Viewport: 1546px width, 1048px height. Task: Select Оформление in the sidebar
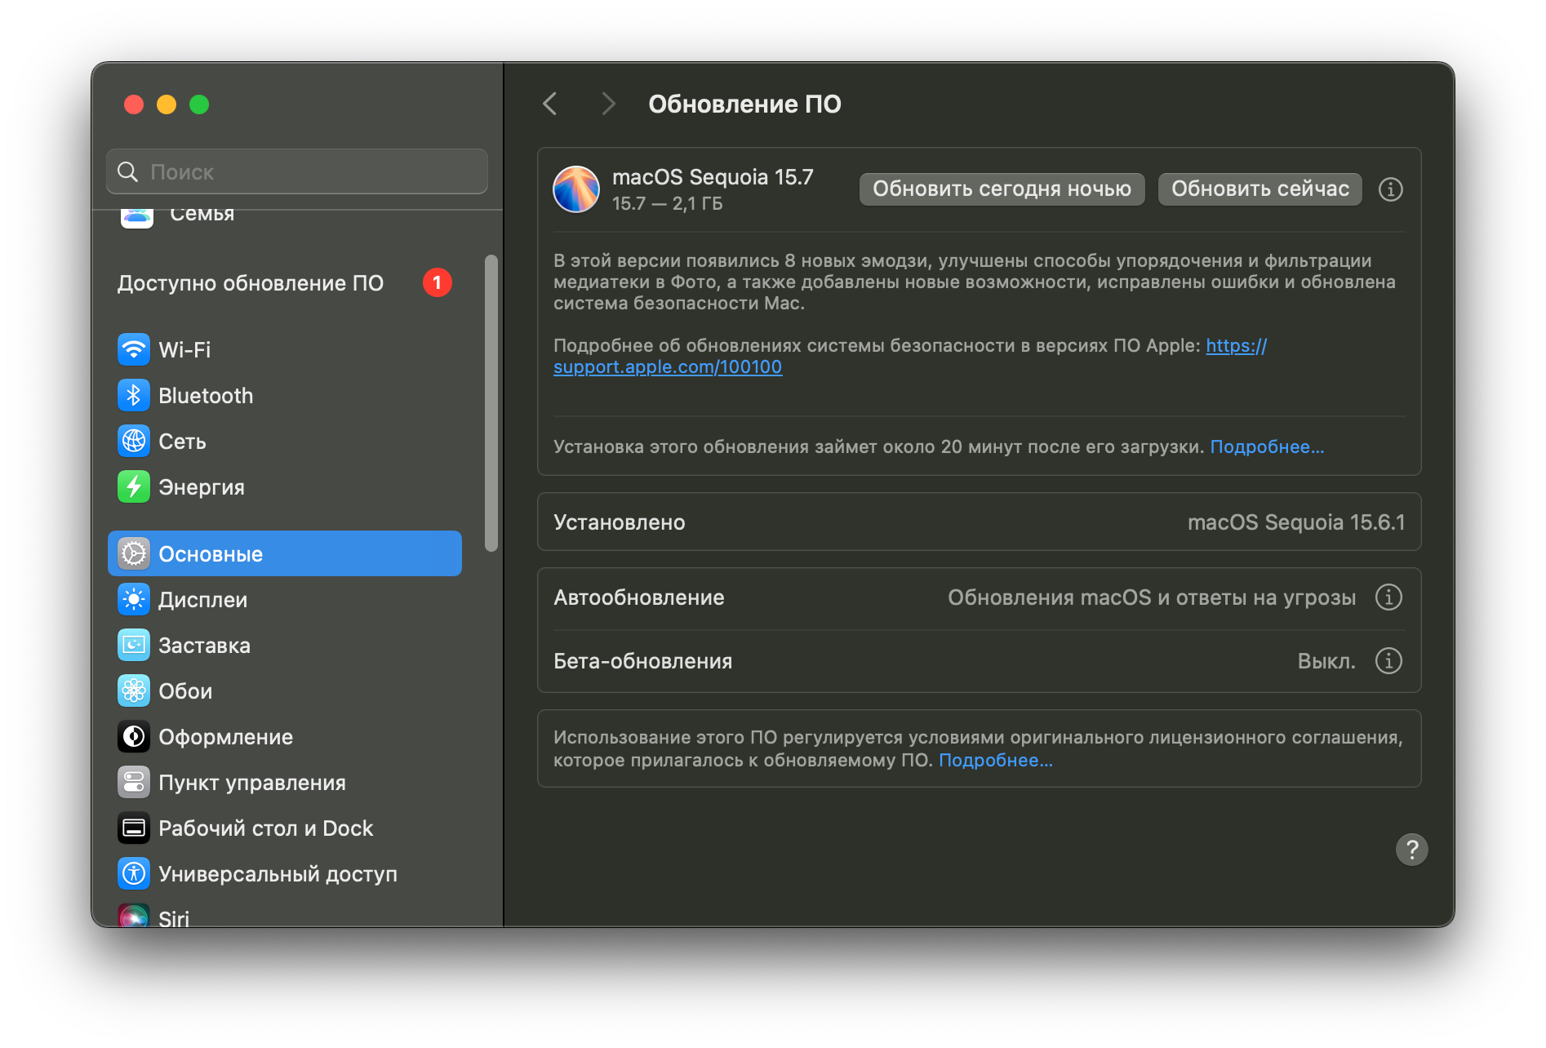[x=284, y=736]
